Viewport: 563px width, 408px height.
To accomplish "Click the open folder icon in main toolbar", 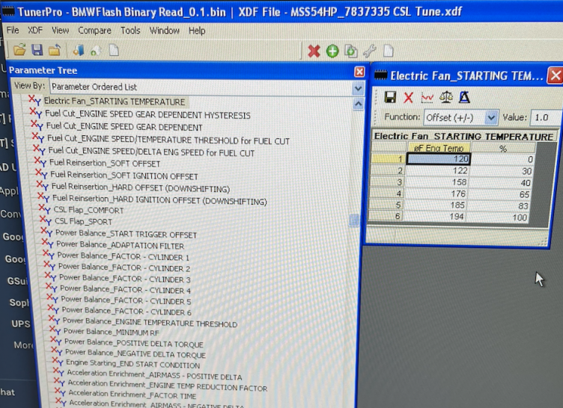I will [x=19, y=50].
